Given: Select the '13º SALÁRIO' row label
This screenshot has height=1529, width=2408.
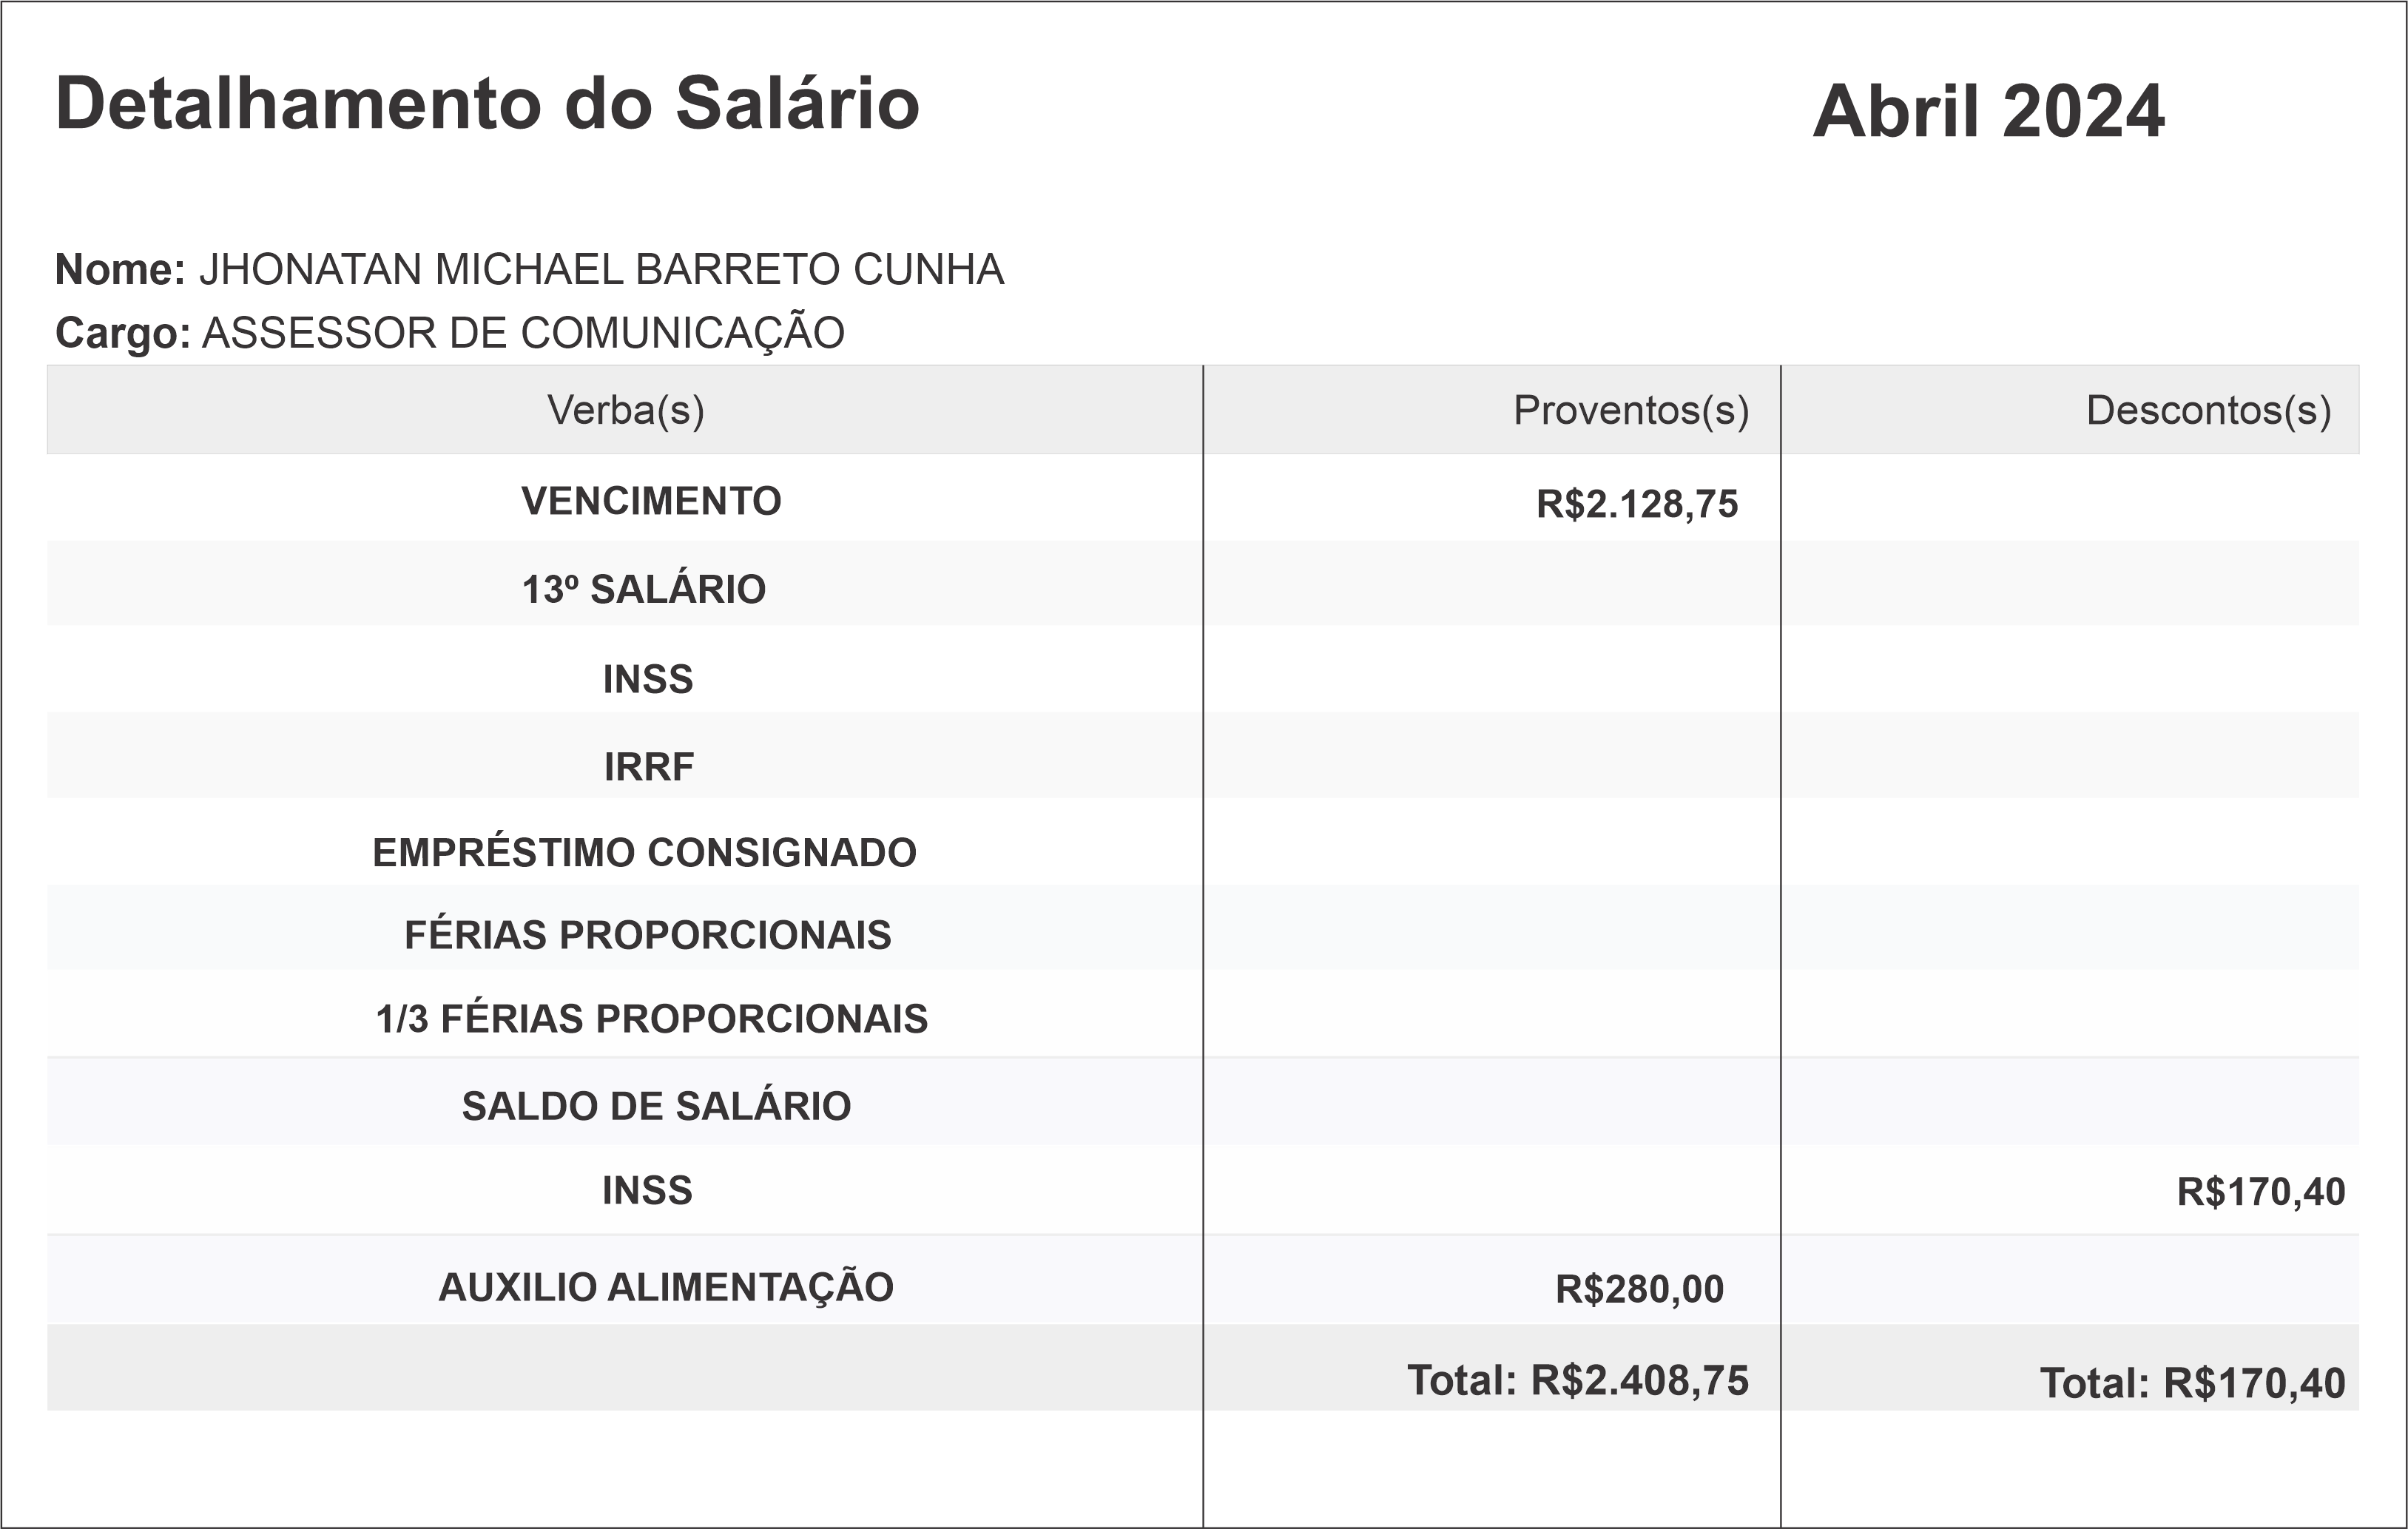Looking at the screenshot, I should pyautogui.click(x=644, y=590).
